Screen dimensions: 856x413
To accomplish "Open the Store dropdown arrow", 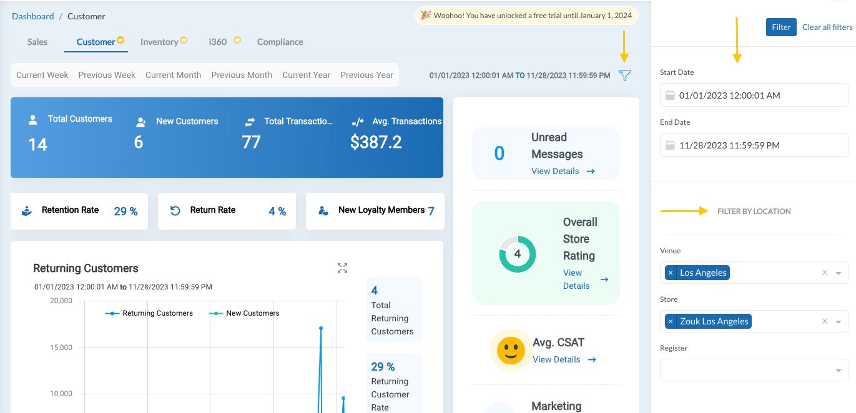I will point(839,322).
